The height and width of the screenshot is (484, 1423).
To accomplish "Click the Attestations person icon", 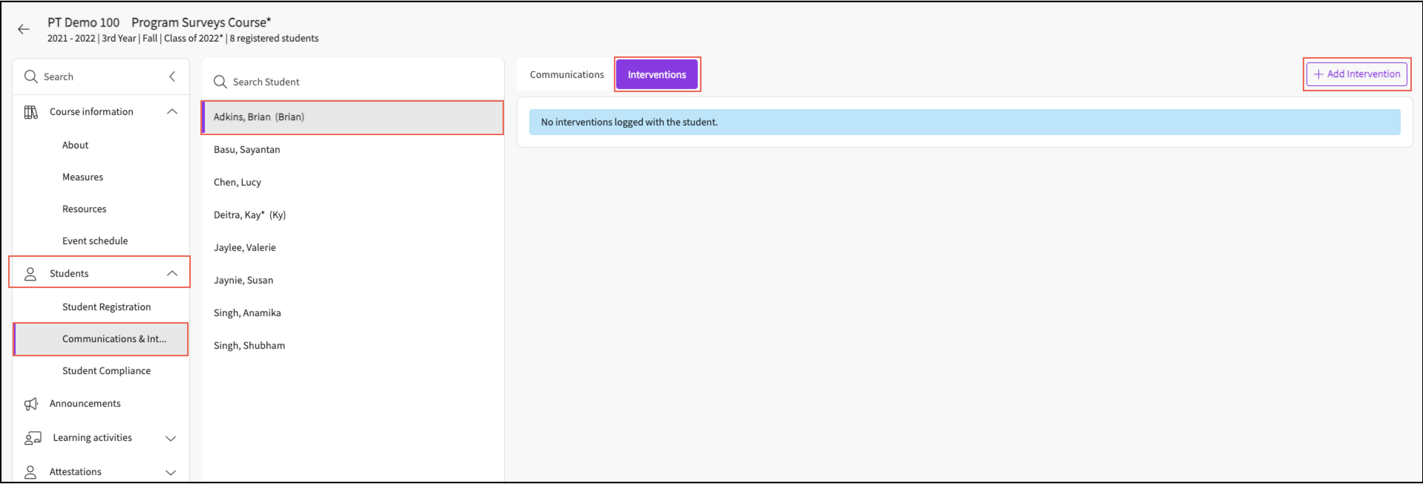I will coord(30,472).
